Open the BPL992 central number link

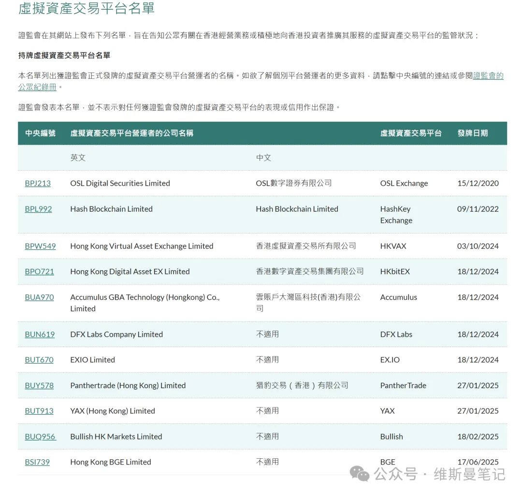tap(38, 209)
